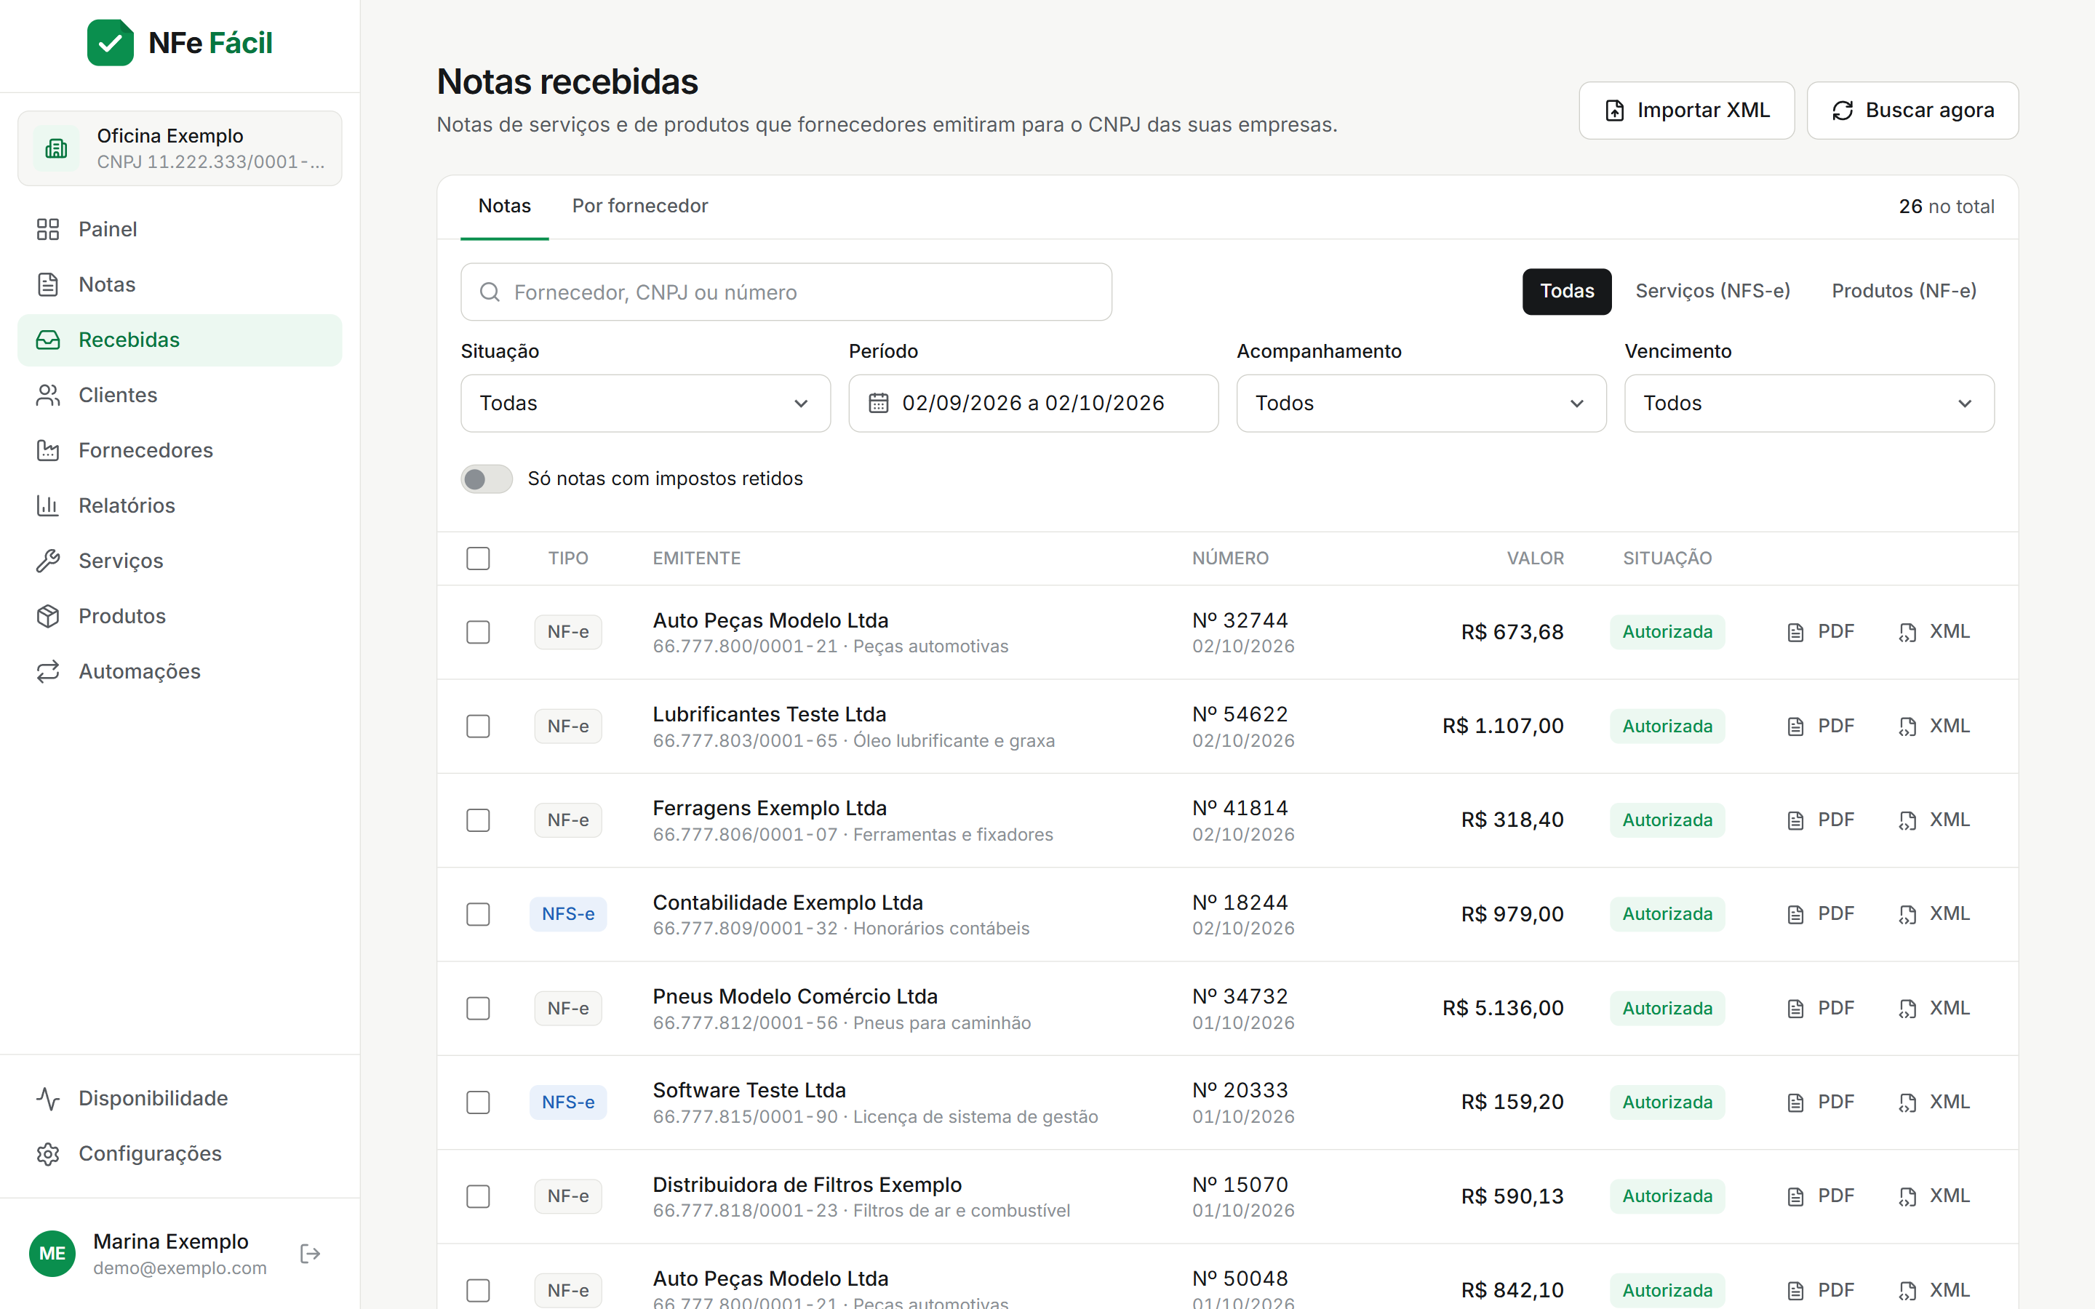Expand the Vencimento dropdown
Image resolution: width=2095 pixels, height=1309 pixels.
[1808, 404]
